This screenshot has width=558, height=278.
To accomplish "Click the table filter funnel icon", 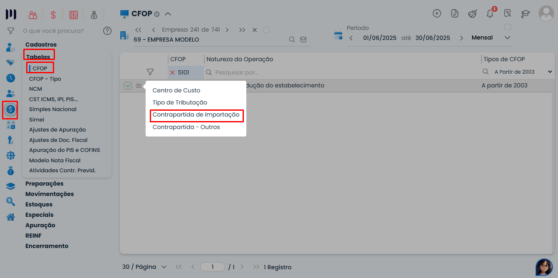I will [150, 72].
